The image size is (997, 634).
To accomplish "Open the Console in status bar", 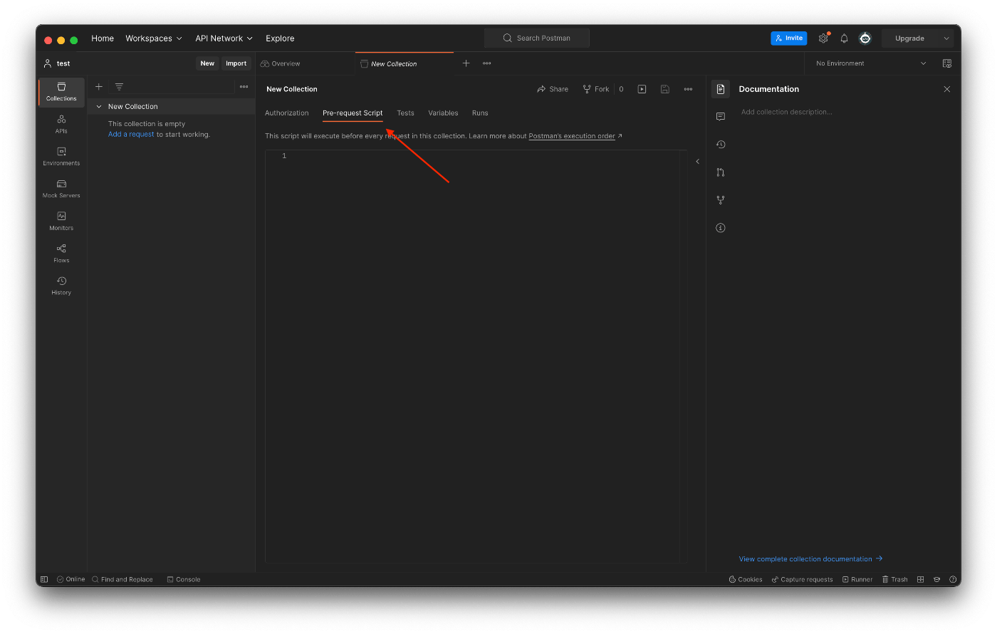I will click(184, 580).
